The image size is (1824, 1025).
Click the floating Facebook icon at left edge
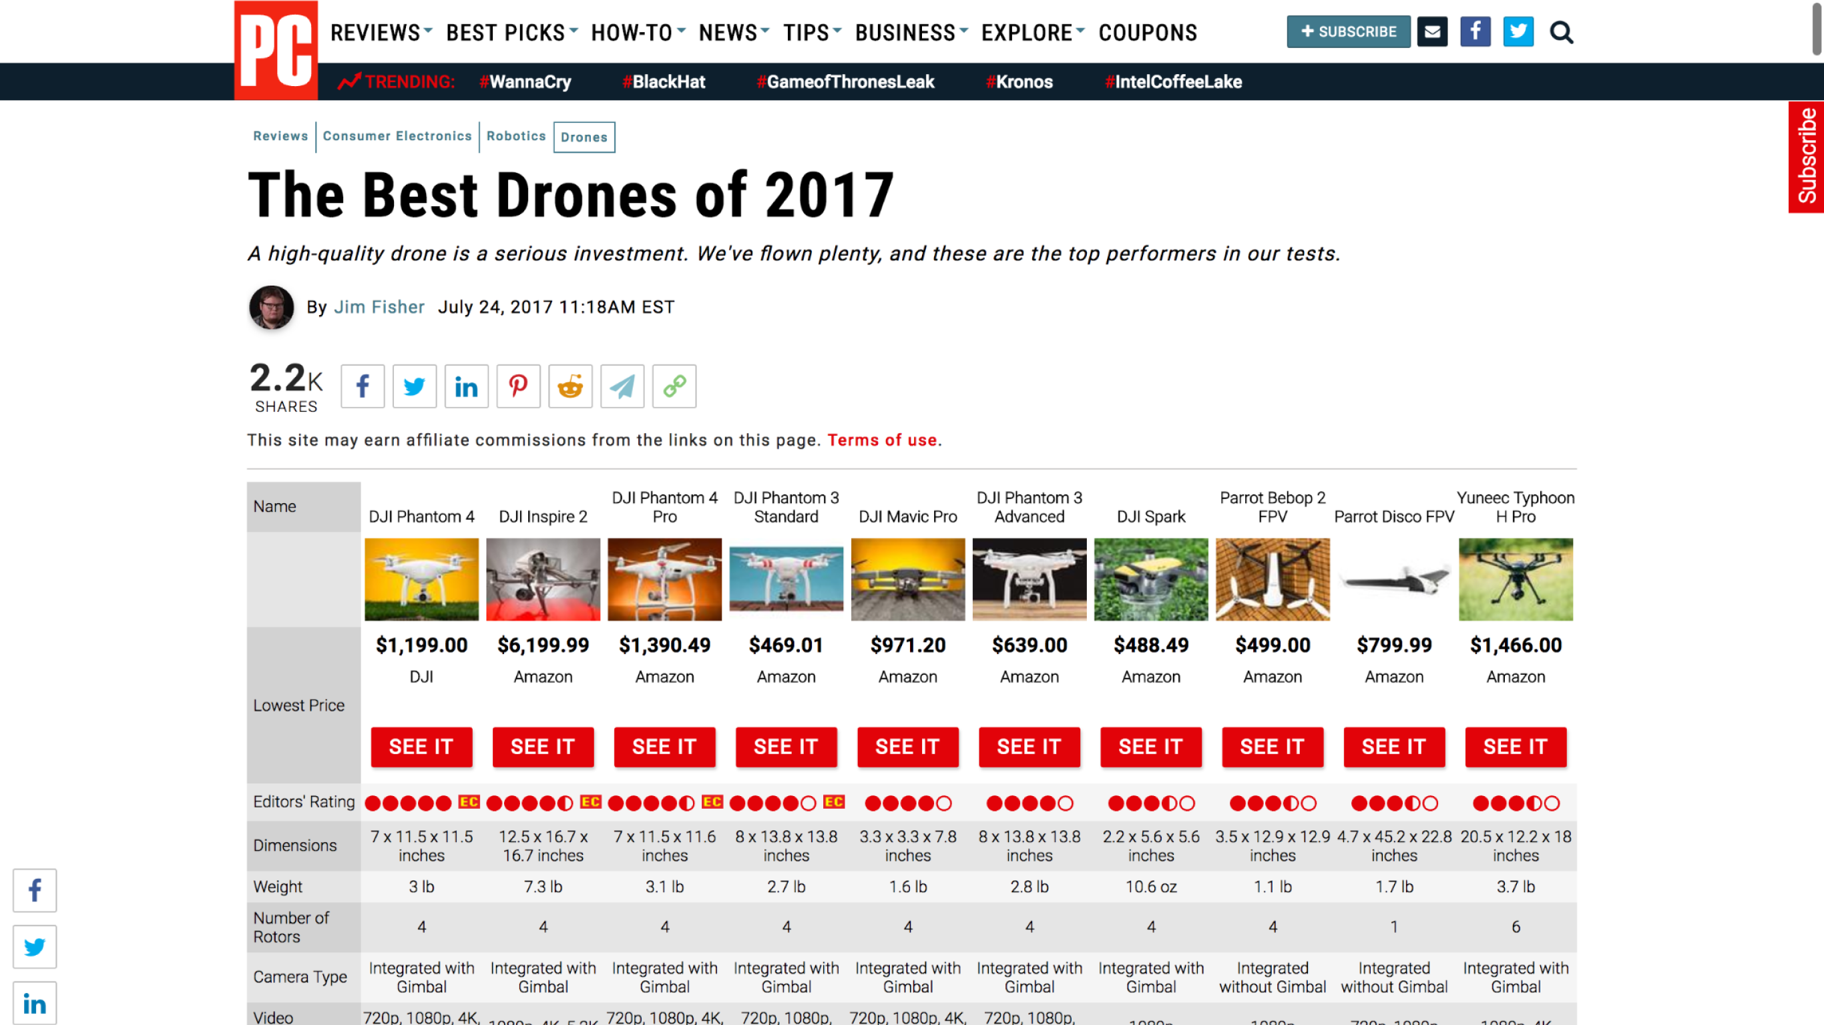pyautogui.click(x=35, y=890)
